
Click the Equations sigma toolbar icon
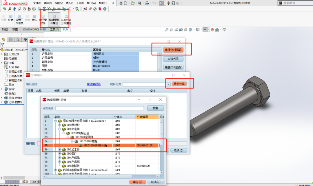point(44,9)
